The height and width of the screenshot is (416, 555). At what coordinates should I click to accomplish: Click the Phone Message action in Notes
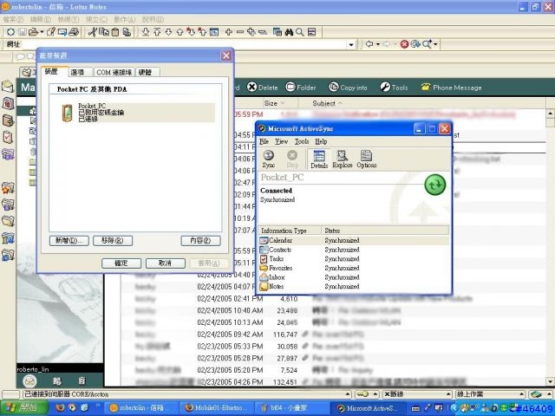(451, 88)
